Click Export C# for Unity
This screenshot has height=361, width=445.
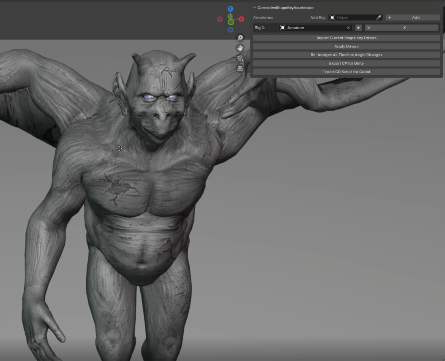[x=346, y=63]
